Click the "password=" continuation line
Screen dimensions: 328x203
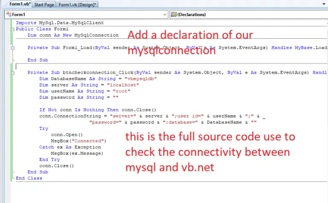tap(173, 122)
